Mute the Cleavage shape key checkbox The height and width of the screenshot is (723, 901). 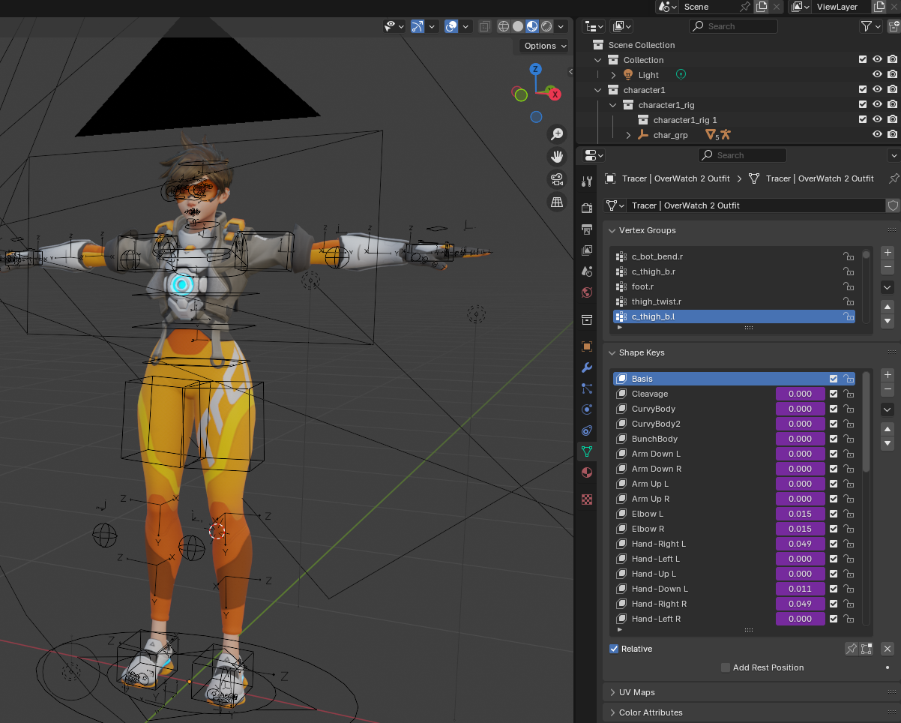click(x=834, y=394)
